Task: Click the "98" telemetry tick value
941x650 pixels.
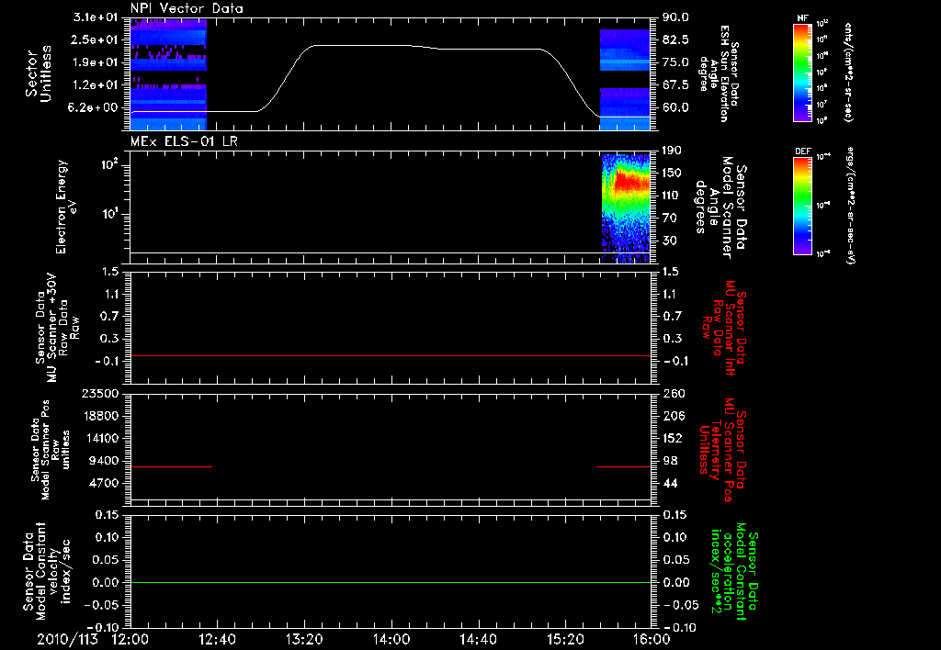Action: (670, 461)
